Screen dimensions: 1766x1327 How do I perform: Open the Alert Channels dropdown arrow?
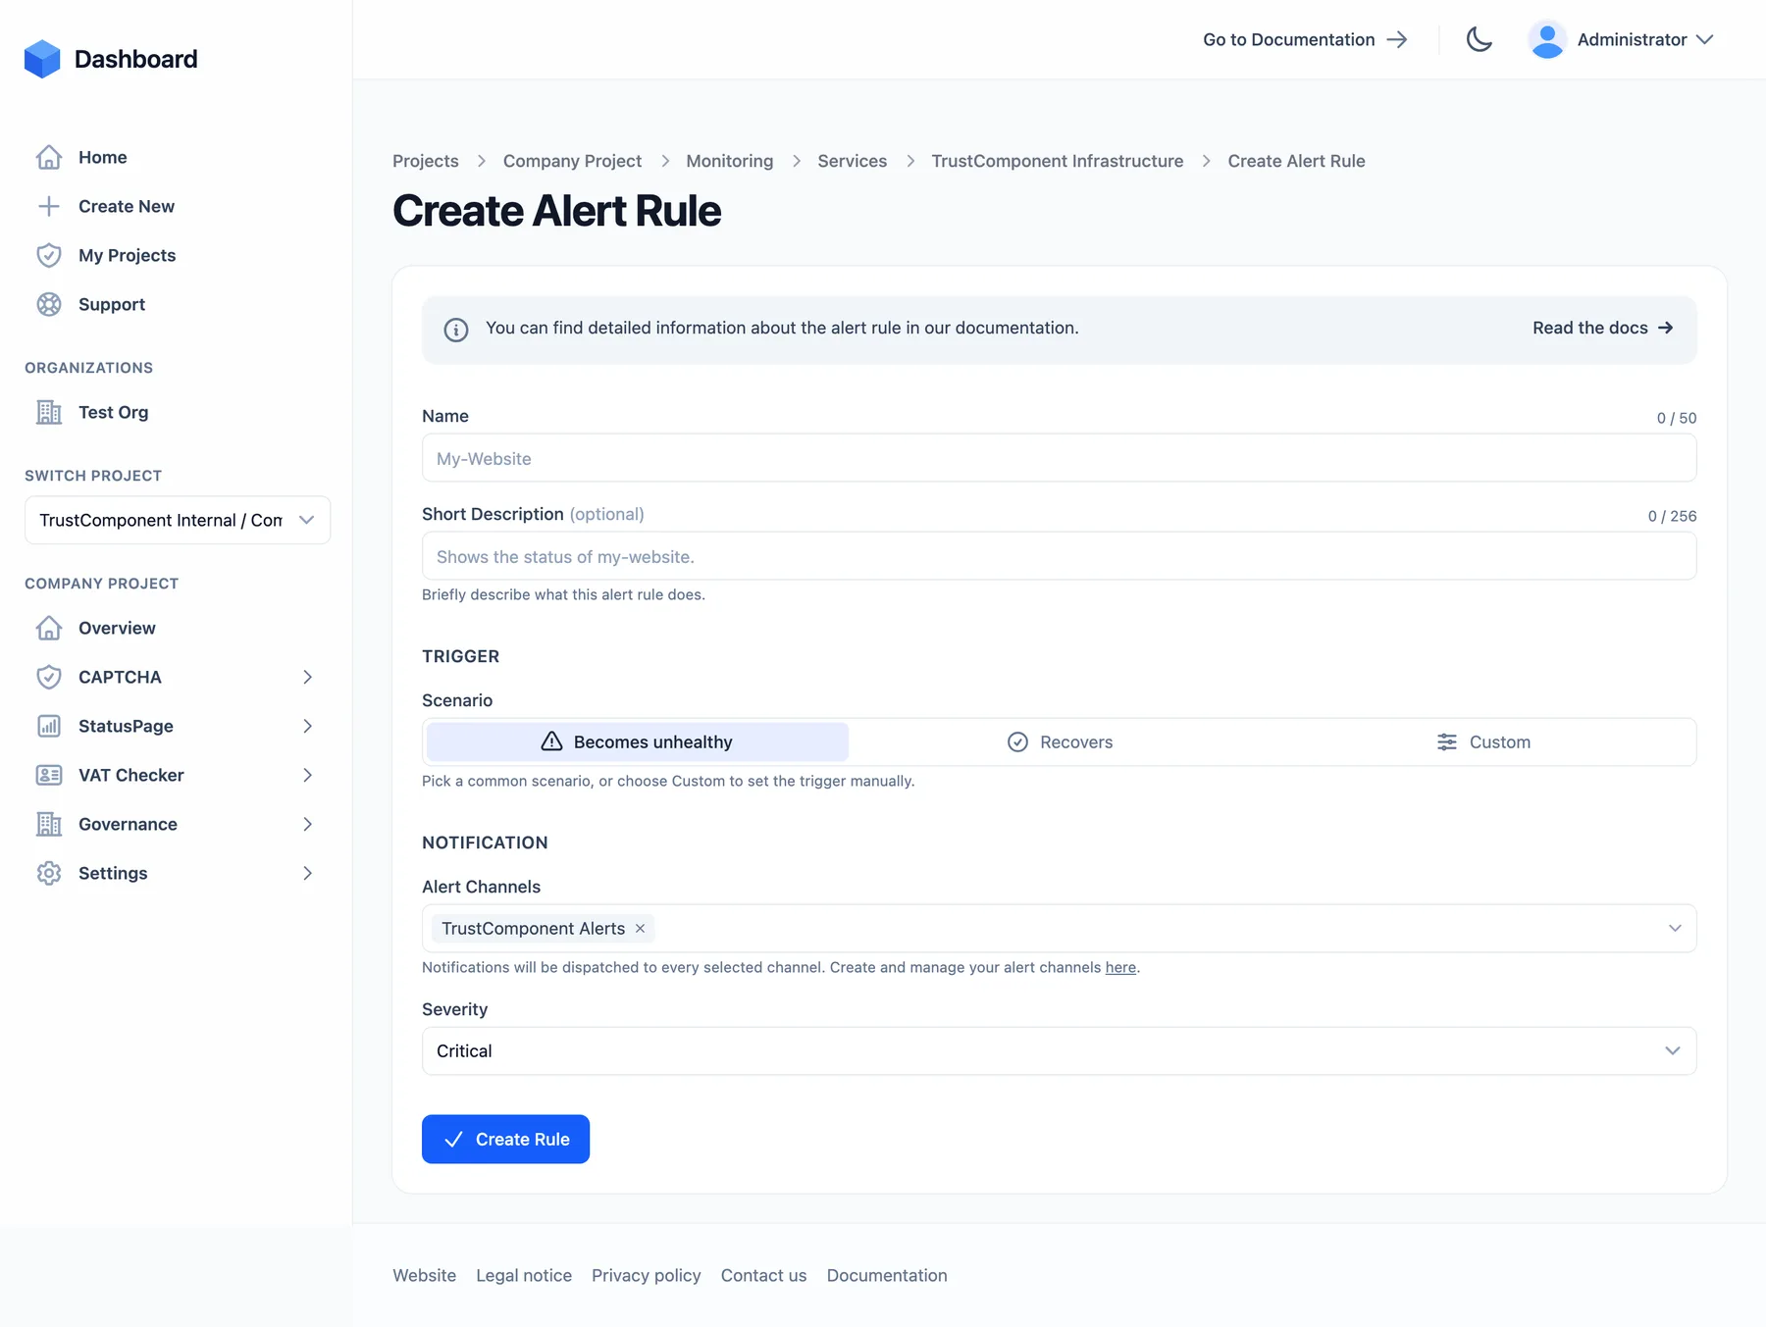(x=1675, y=928)
